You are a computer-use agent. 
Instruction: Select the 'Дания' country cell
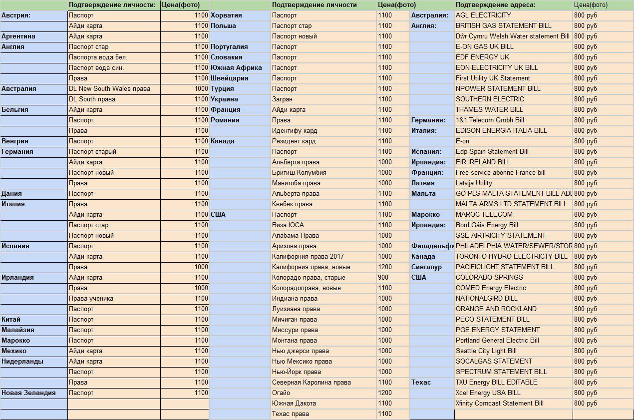(x=33, y=194)
